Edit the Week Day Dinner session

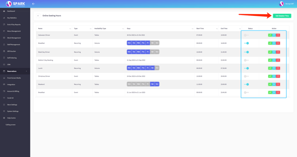[270, 52]
